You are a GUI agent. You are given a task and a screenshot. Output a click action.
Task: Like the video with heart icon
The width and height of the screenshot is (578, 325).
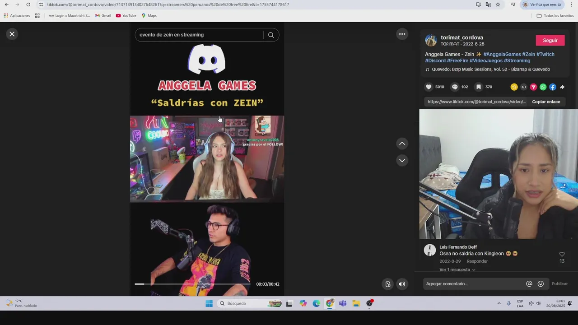click(429, 87)
